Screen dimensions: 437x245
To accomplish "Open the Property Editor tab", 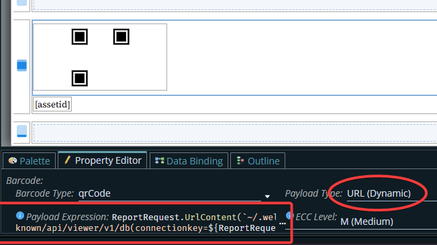I will tap(102, 160).
